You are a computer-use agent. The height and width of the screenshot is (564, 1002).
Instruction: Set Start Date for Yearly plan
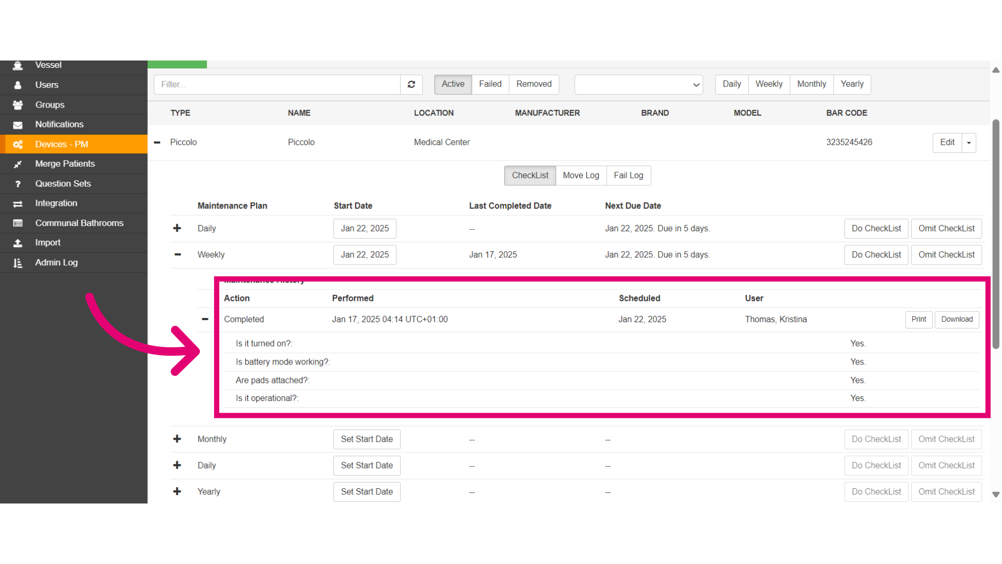(367, 492)
